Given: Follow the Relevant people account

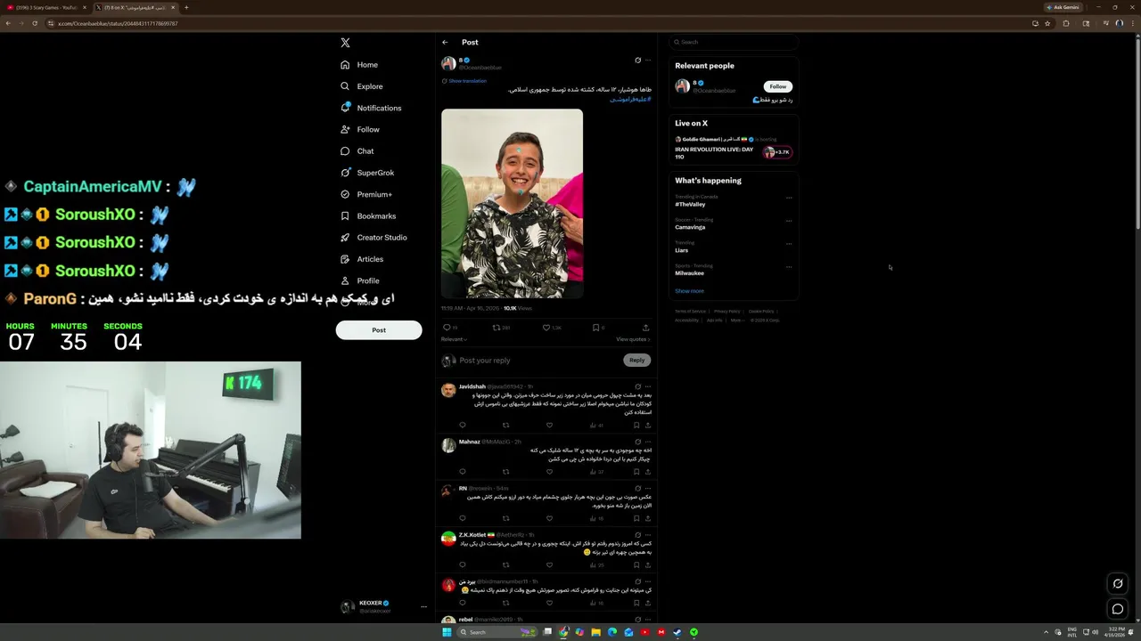Looking at the screenshot, I should tap(778, 86).
